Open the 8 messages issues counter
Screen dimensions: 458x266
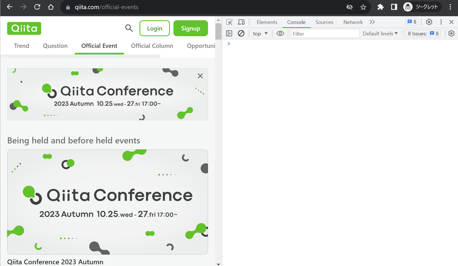(x=412, y=22)
